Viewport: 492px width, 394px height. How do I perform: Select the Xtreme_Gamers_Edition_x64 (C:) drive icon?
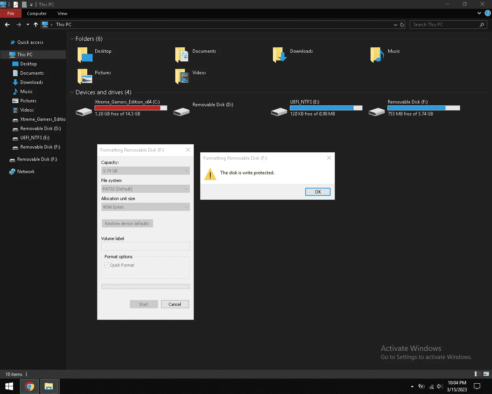(84, 112)
